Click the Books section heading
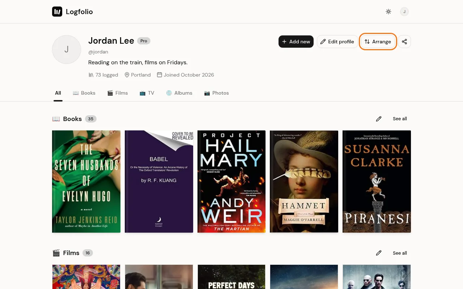463x289 pixels. 72,119
